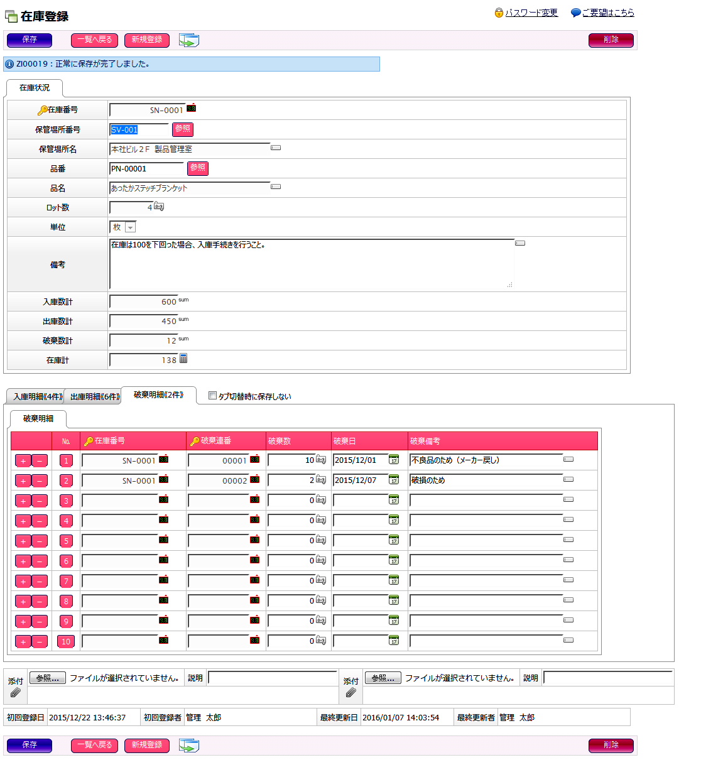Screen dimensions: 701x765
Task: Open the 単位 unit dropdown
Action: tap(130, 227)
